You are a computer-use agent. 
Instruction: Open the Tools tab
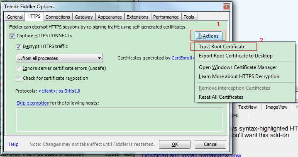click(x=189, y=17)
